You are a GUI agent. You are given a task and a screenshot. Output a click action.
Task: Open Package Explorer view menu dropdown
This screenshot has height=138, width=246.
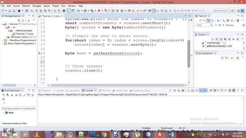coord(34,20)
